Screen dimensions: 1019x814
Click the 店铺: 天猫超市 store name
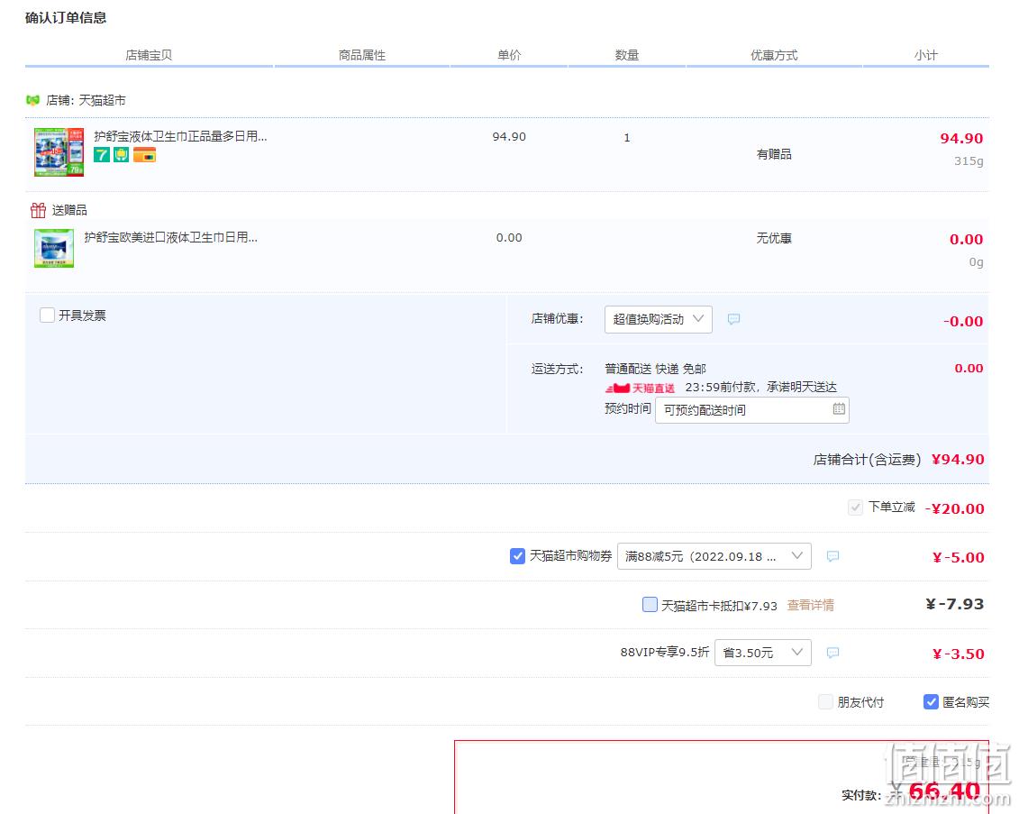86,100
